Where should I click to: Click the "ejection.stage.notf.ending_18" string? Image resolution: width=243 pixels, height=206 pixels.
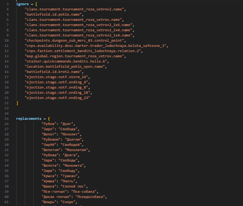(57, 93)
